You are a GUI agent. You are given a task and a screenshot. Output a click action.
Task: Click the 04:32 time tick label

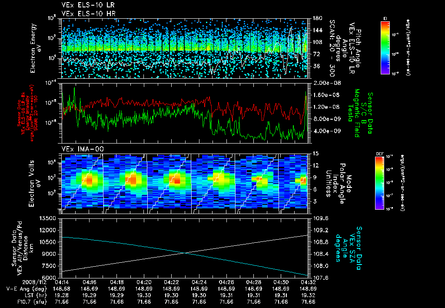309,282
